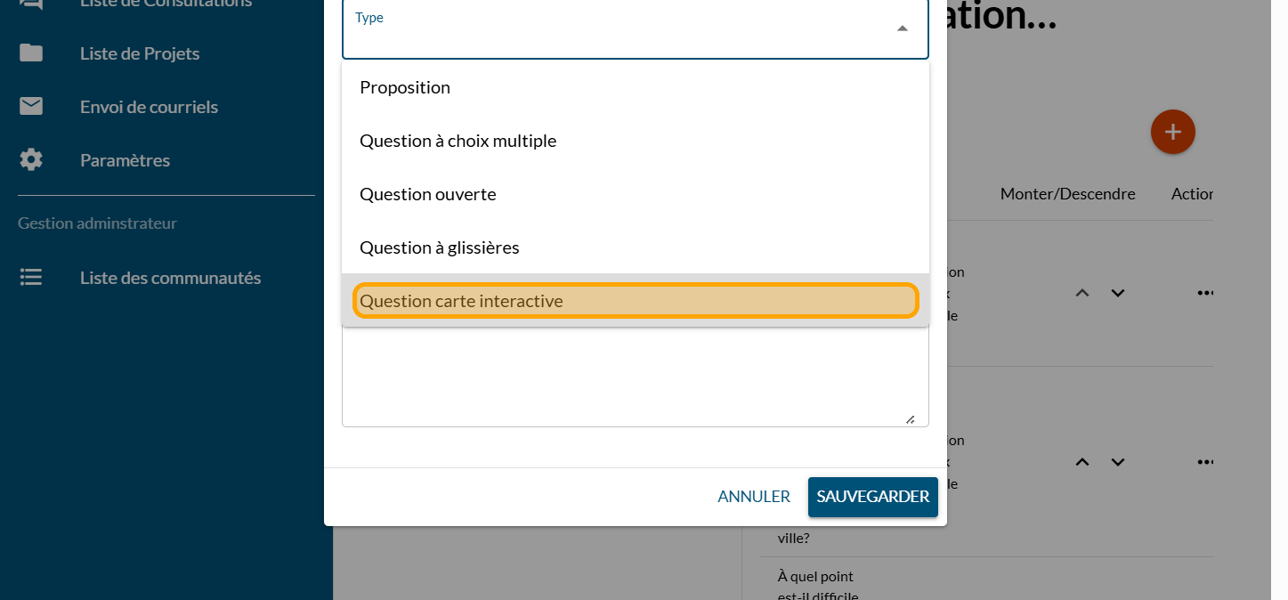This screenshot has width=1288, height=600.
Task: Move the first question row down
Action: tap(1118, 293)
